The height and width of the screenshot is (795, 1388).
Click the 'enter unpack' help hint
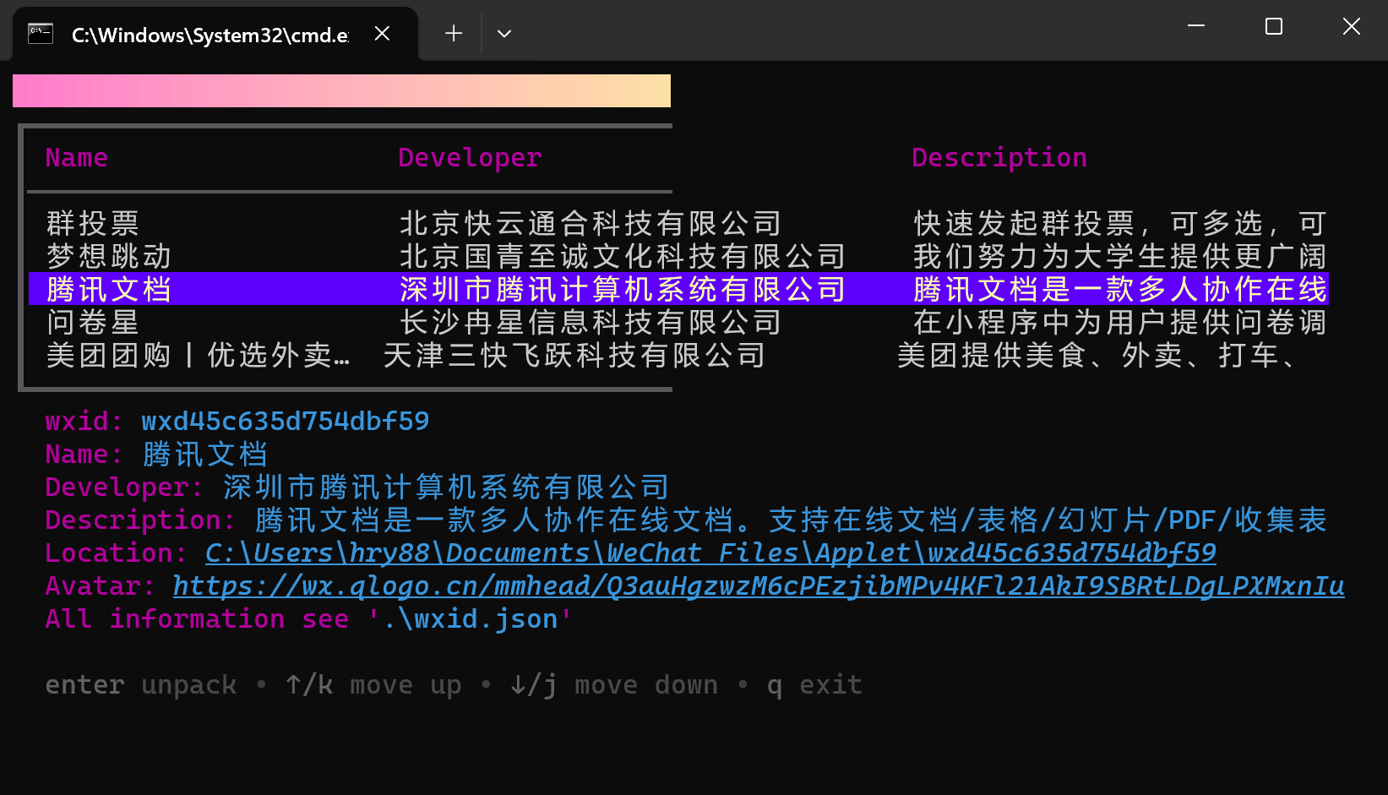(x=141, y=685)
